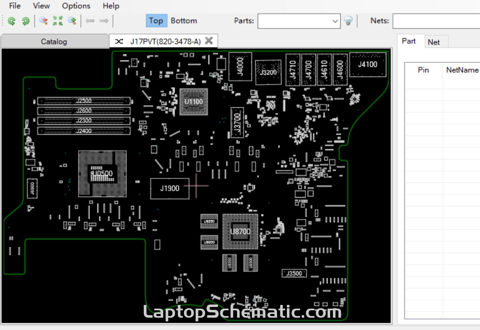Go back with the left arrow
The image size is (480, 330).
(x=90, y=21)
